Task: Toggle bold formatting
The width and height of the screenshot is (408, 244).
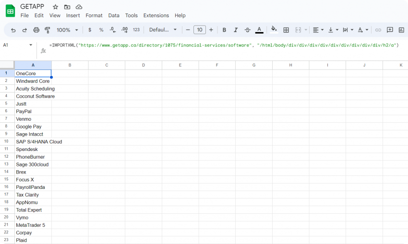Action: pyautogui.click(x=224, y=30)
